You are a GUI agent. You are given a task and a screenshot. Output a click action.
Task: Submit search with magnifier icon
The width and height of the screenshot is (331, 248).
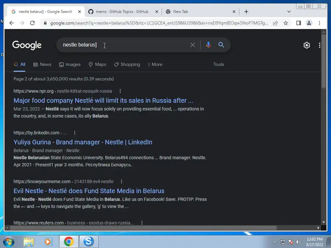[221, 45]
